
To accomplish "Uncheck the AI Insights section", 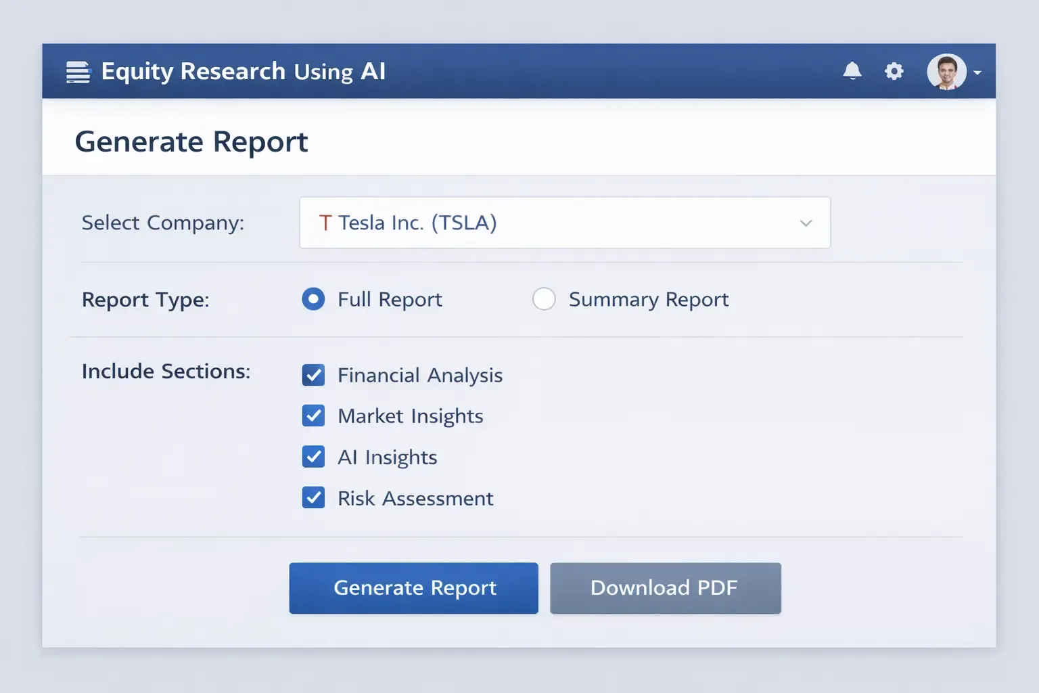I will tap(313, 457).
